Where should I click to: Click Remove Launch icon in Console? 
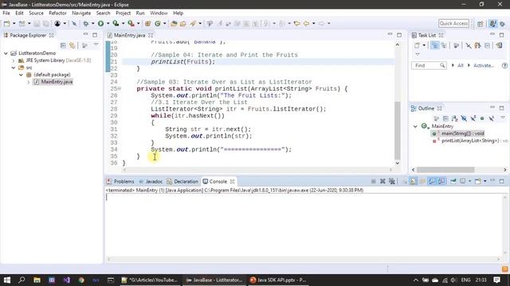click(382, 181)
